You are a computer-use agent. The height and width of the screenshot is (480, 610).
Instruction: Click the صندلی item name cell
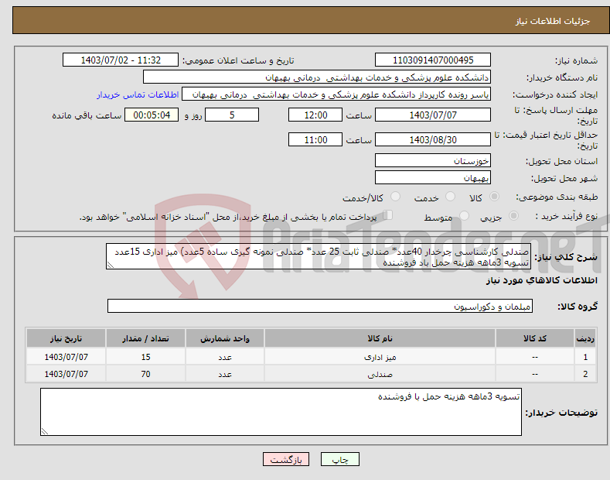(x=380, y=374)
